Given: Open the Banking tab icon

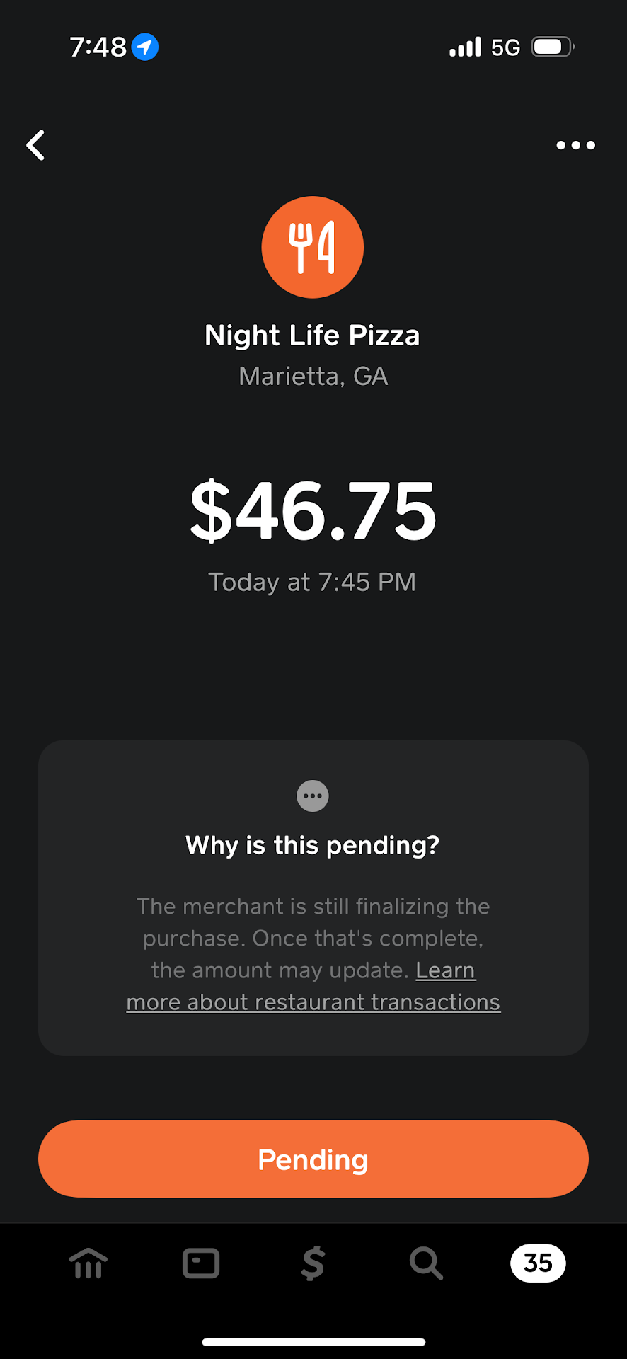Looking at the screenshot, I should tap(88, 1263).
